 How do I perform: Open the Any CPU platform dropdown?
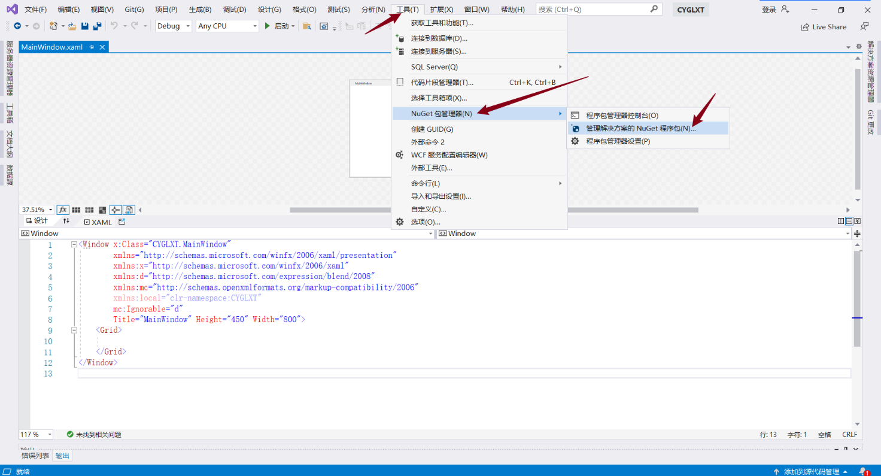[x=227, y=26]
